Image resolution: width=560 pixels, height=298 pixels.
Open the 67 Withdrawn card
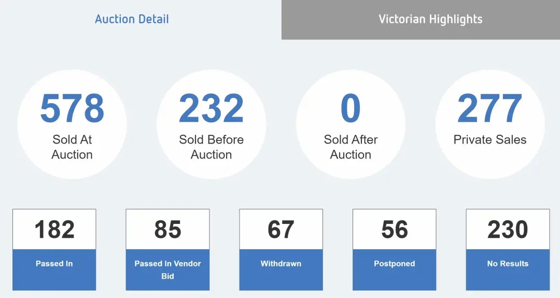(x=281, y=250)
